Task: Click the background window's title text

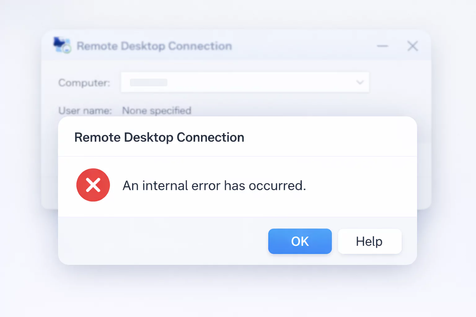Action: [154, 46]
